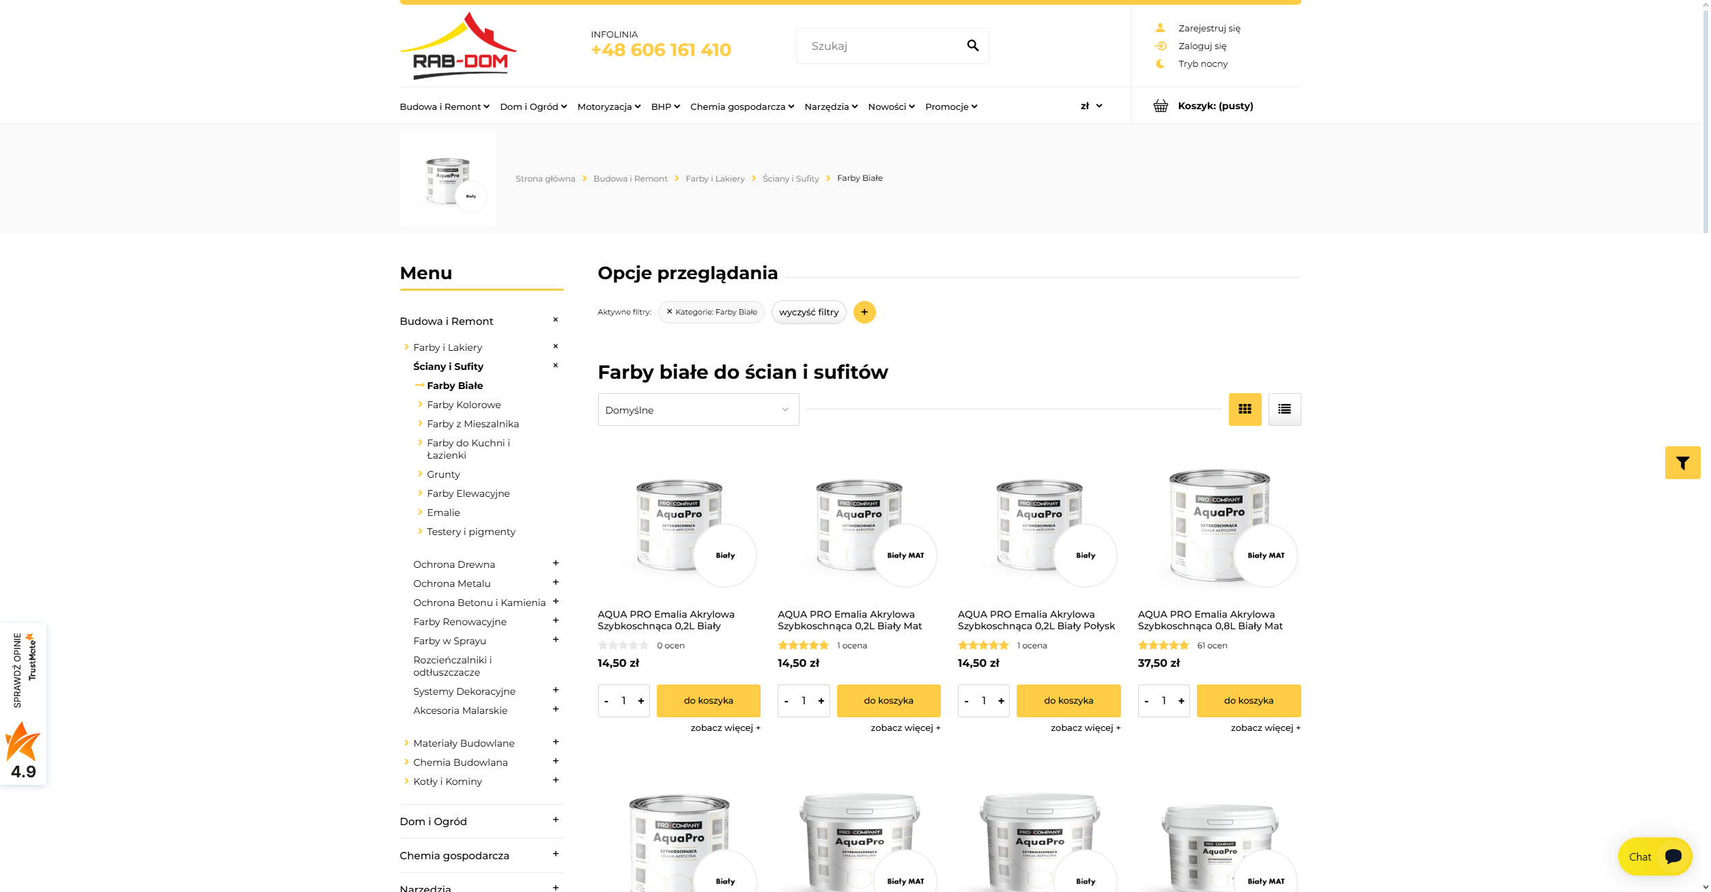Click the Szukaj search input field

pos(881,46)
